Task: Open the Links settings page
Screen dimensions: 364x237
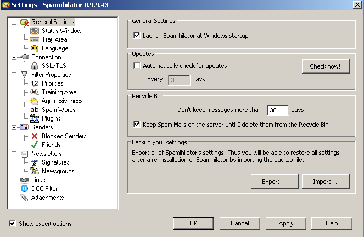Action: pos(38,180)
